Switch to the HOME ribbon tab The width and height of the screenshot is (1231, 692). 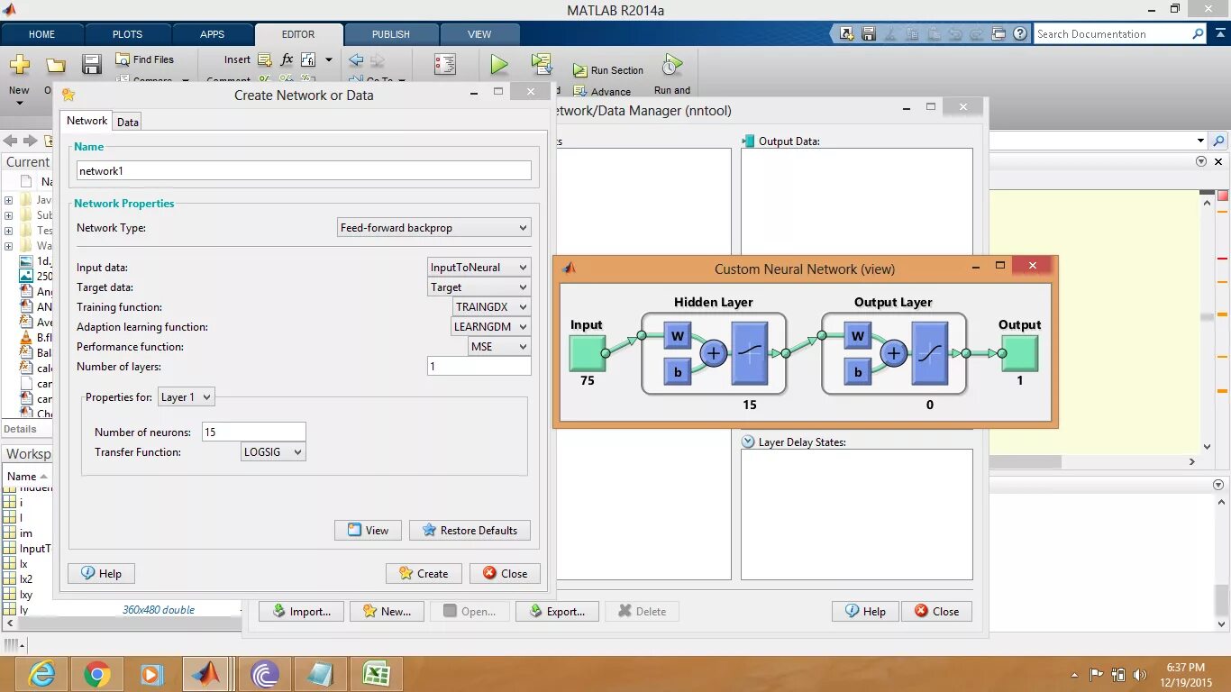tap(41, 34)
